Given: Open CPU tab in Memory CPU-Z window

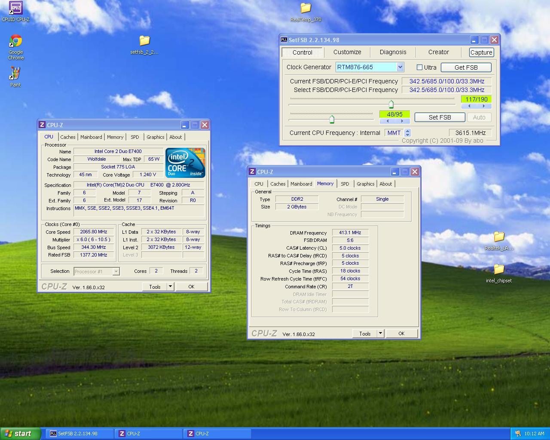Looking at the screenshot, I should tap(259, 184).
